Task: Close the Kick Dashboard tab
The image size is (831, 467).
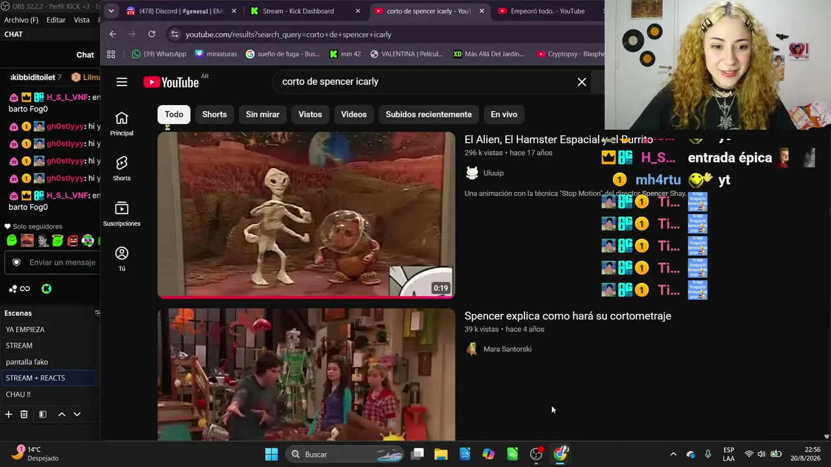Action: [358, 11]
